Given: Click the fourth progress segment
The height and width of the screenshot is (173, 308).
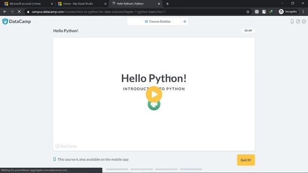Looking at the screenshot, I should pos(191,169).
